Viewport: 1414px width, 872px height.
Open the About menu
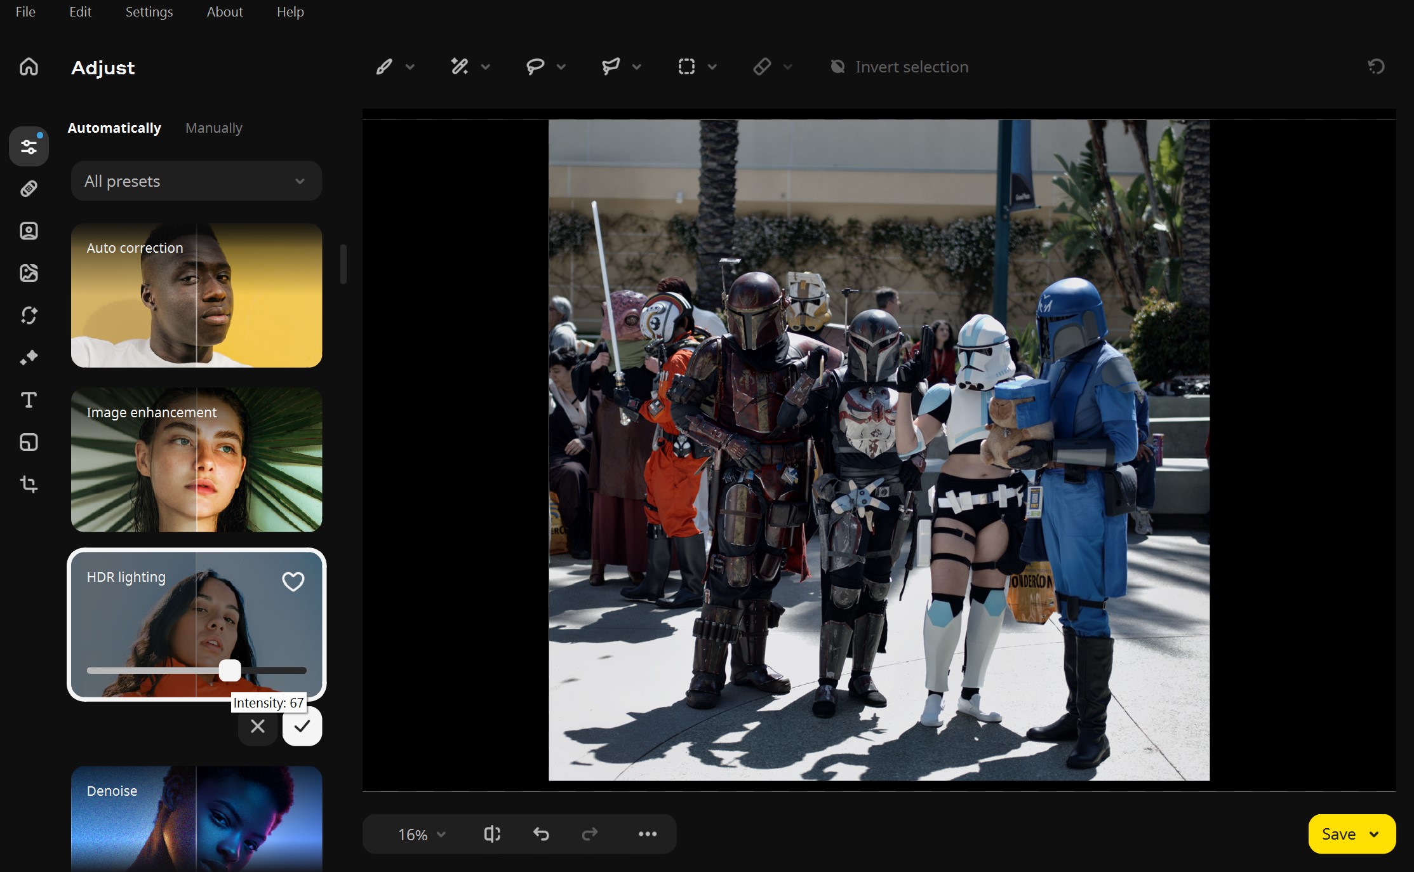tap(225, 12)
